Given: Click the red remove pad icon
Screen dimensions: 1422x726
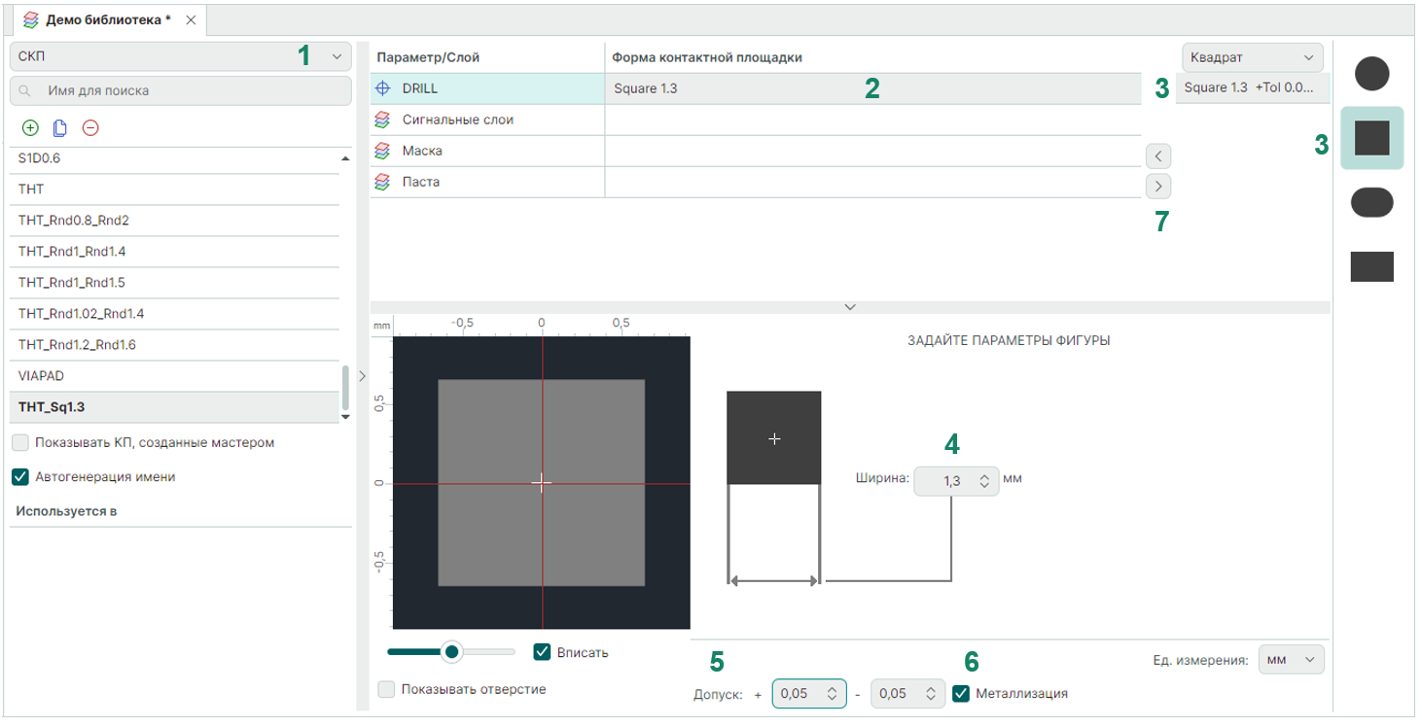Looking at the screenshot, I should coord(90,127).
